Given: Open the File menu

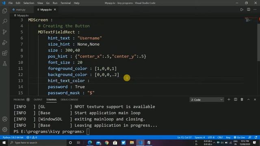Looking at the screenshot, I should pyautogui.click(x=11, y=3).
